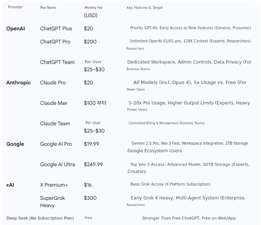261x225 pixels.
Task: Select the Google AI Pro plan name
Action: pos(56,144)
